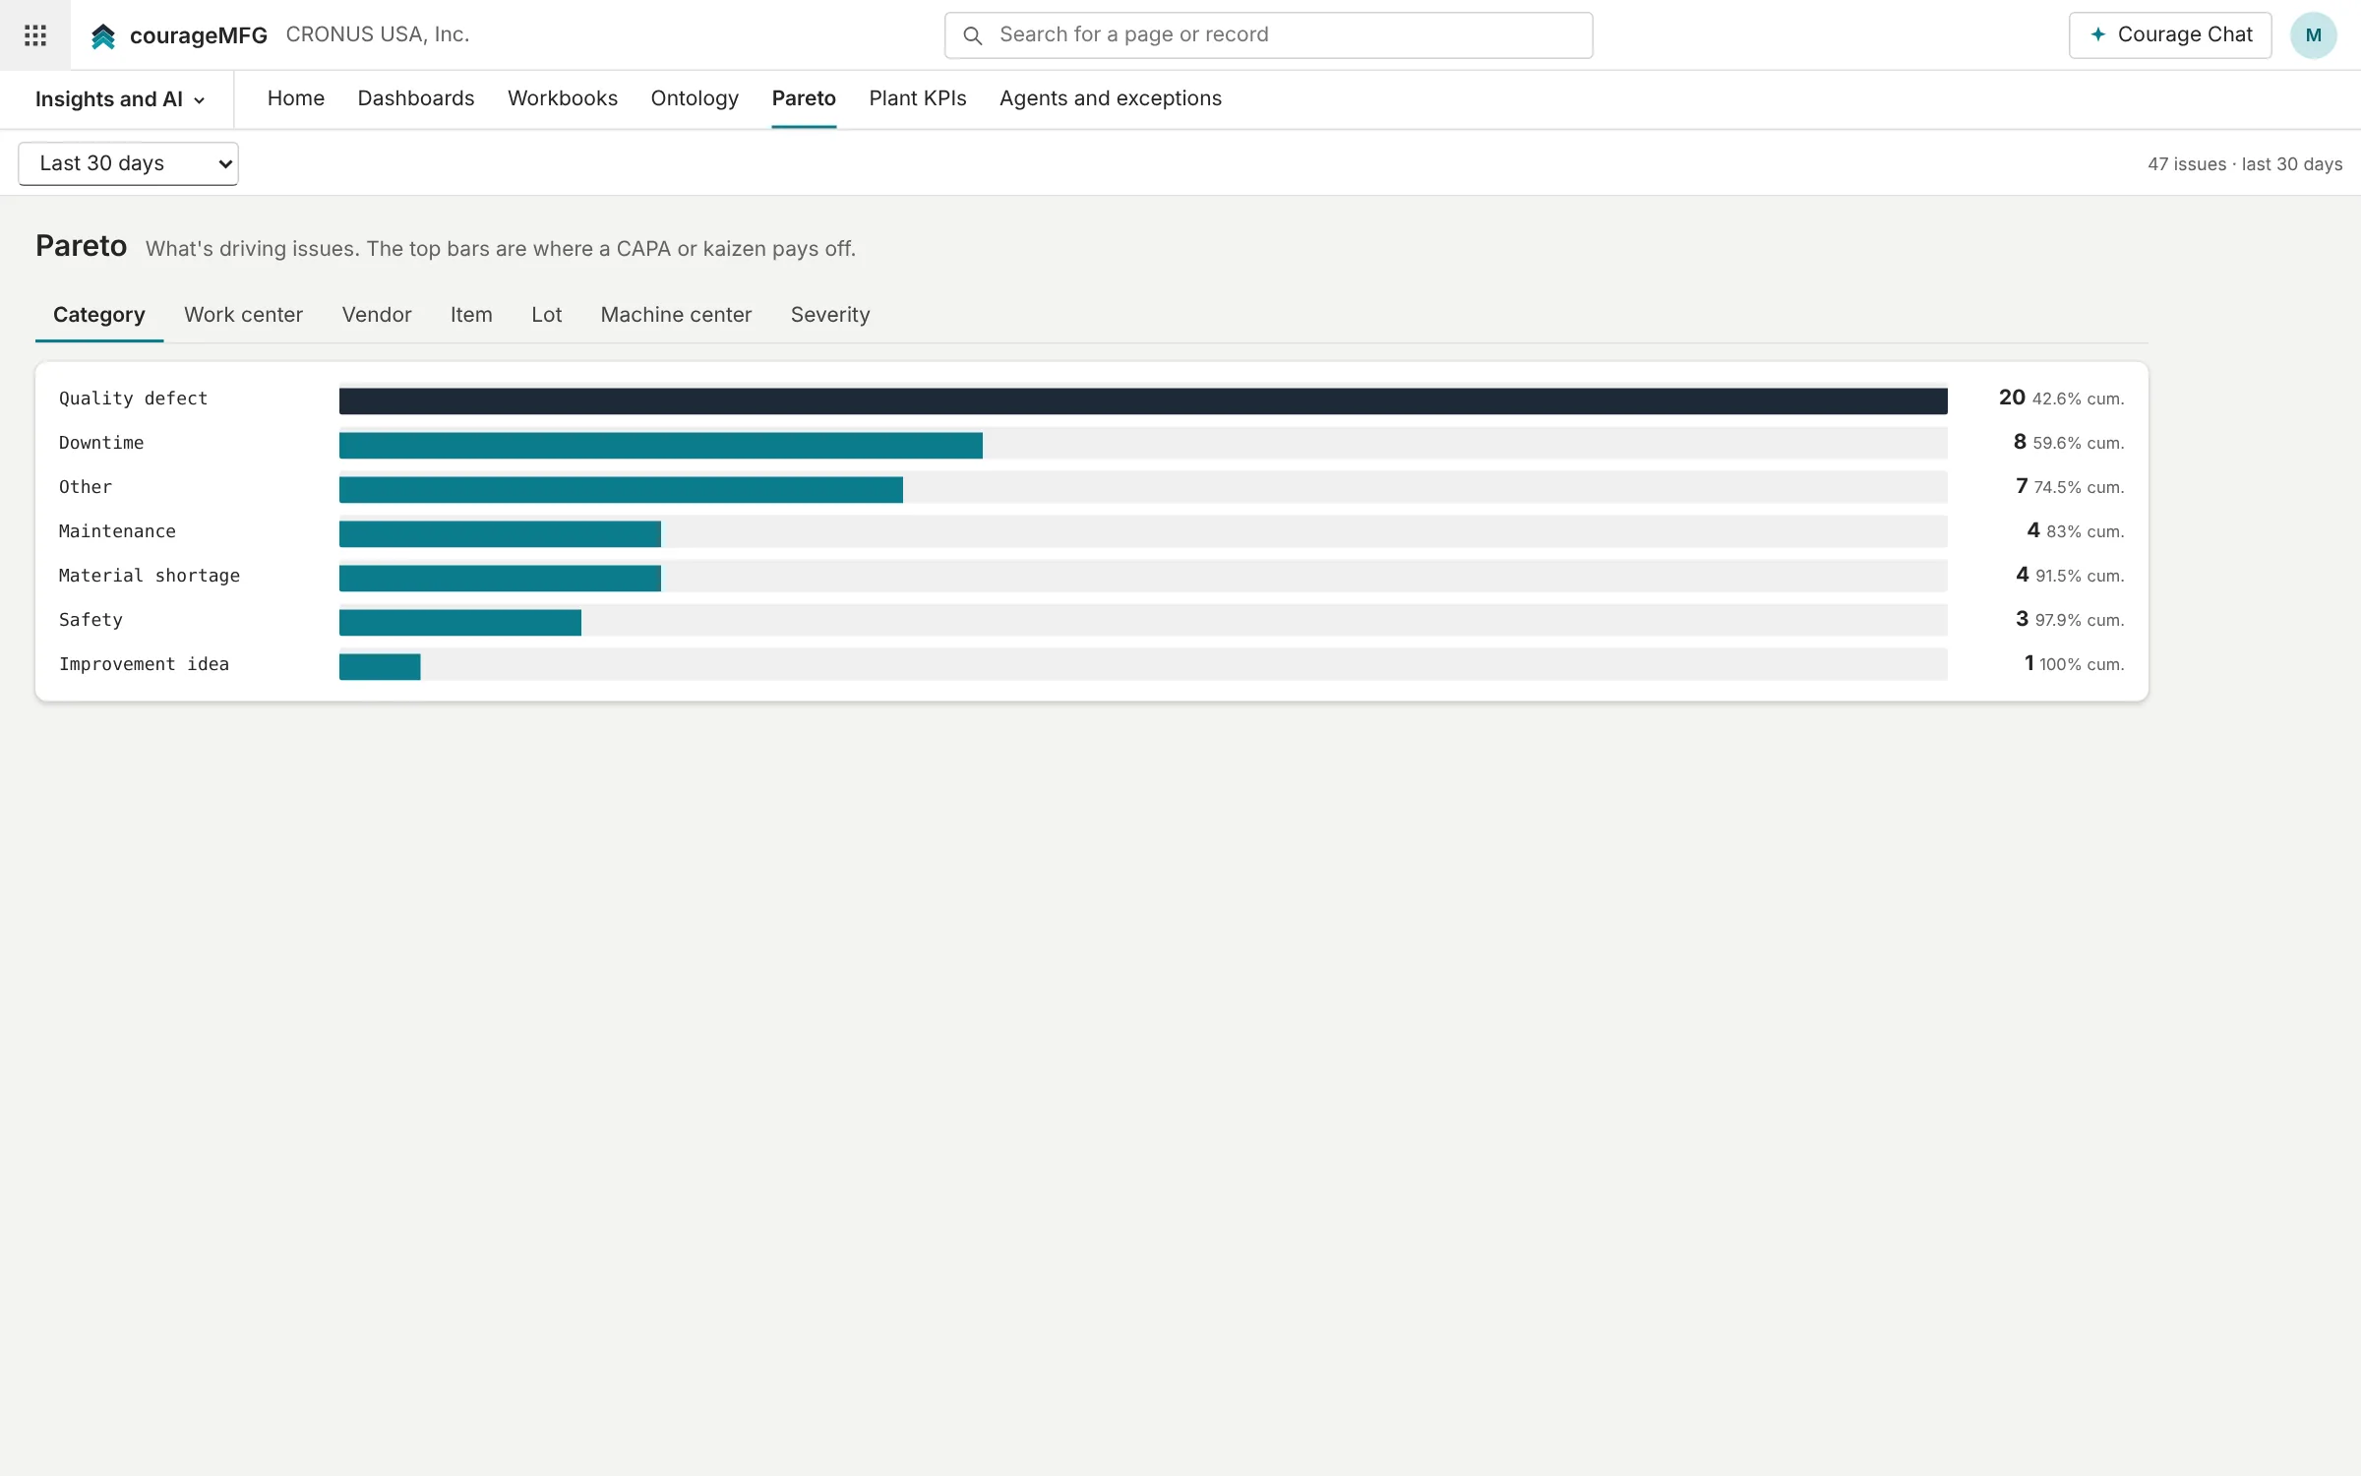Go to Home in the nav bar
This screenshot has width=2361, height=1476.
pyautogui.click(x=296, y=98)
